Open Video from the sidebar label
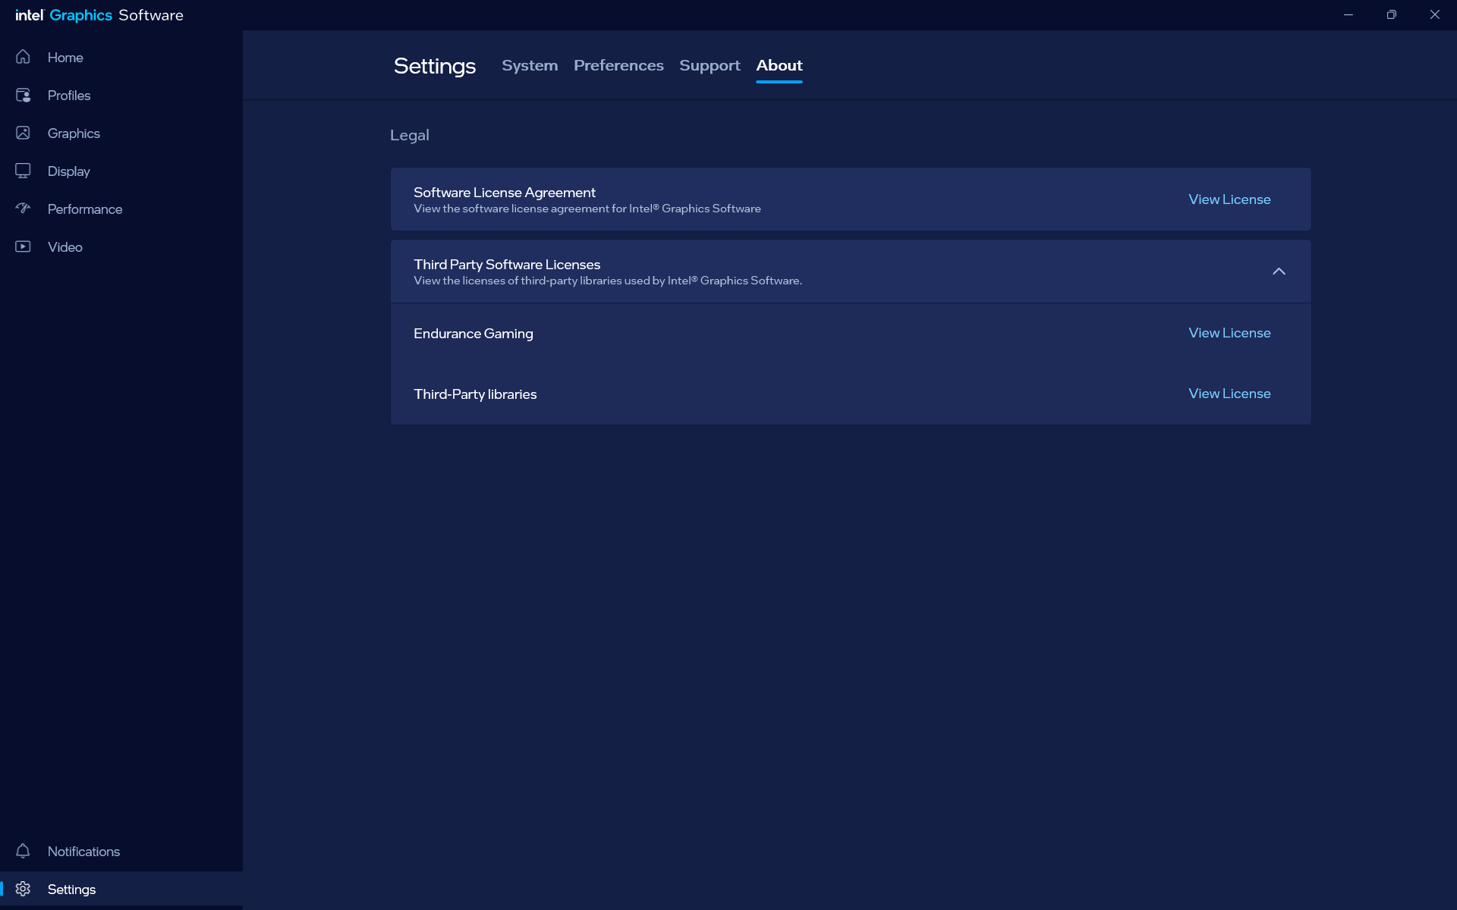Screen dimensions: 1457x910 tap(65, 247)
